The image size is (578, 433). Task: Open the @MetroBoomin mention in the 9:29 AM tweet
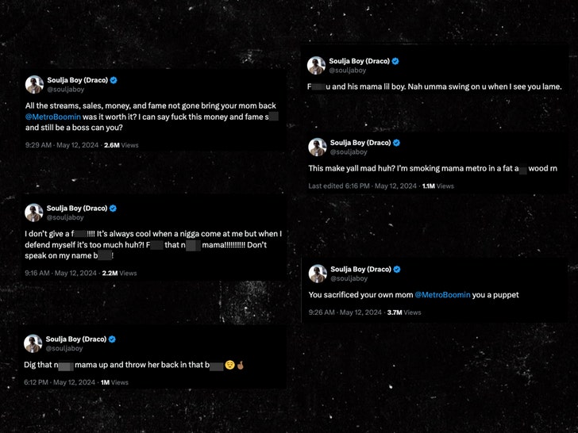tap(51, 116)
